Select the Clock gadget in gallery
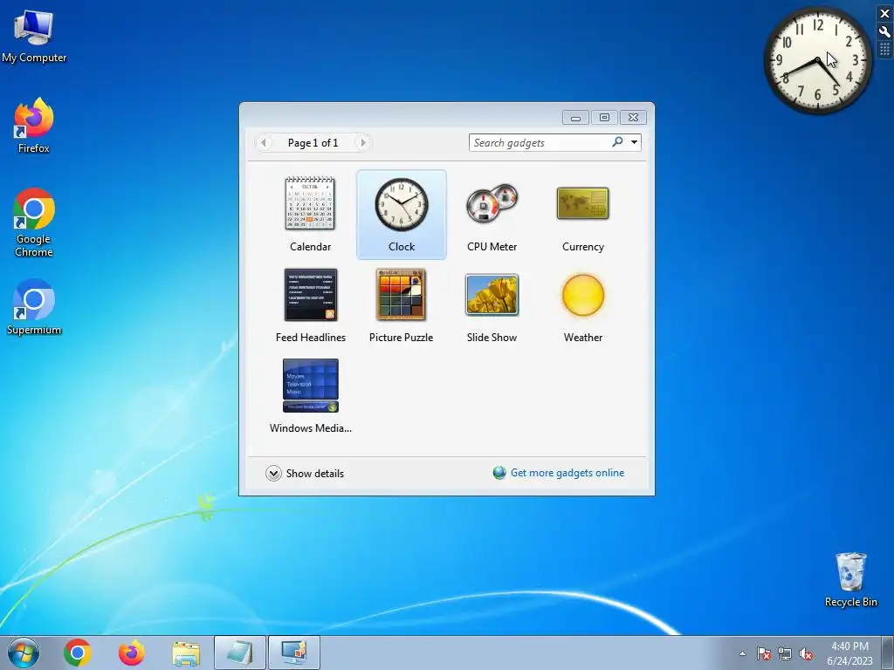The width and height of the screenshot is (894, 670). (402, 215)
